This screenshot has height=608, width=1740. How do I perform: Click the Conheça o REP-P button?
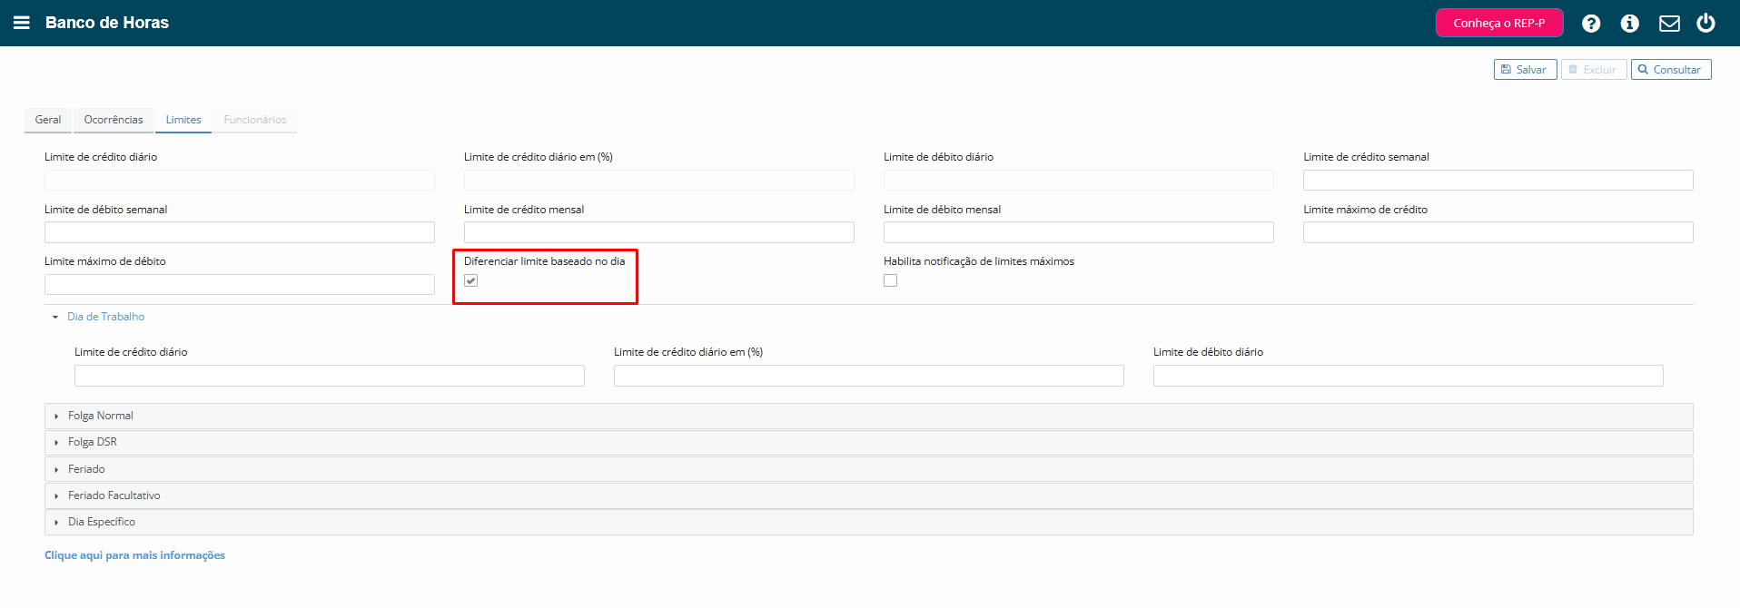point(1499,23)
